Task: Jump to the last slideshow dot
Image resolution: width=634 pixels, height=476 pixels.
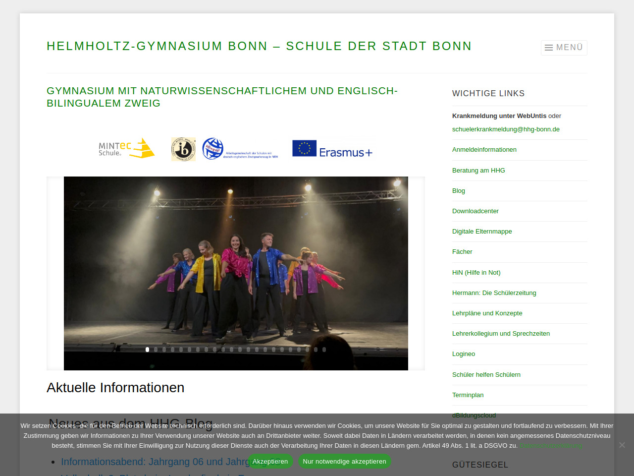Action: point(324,350)
